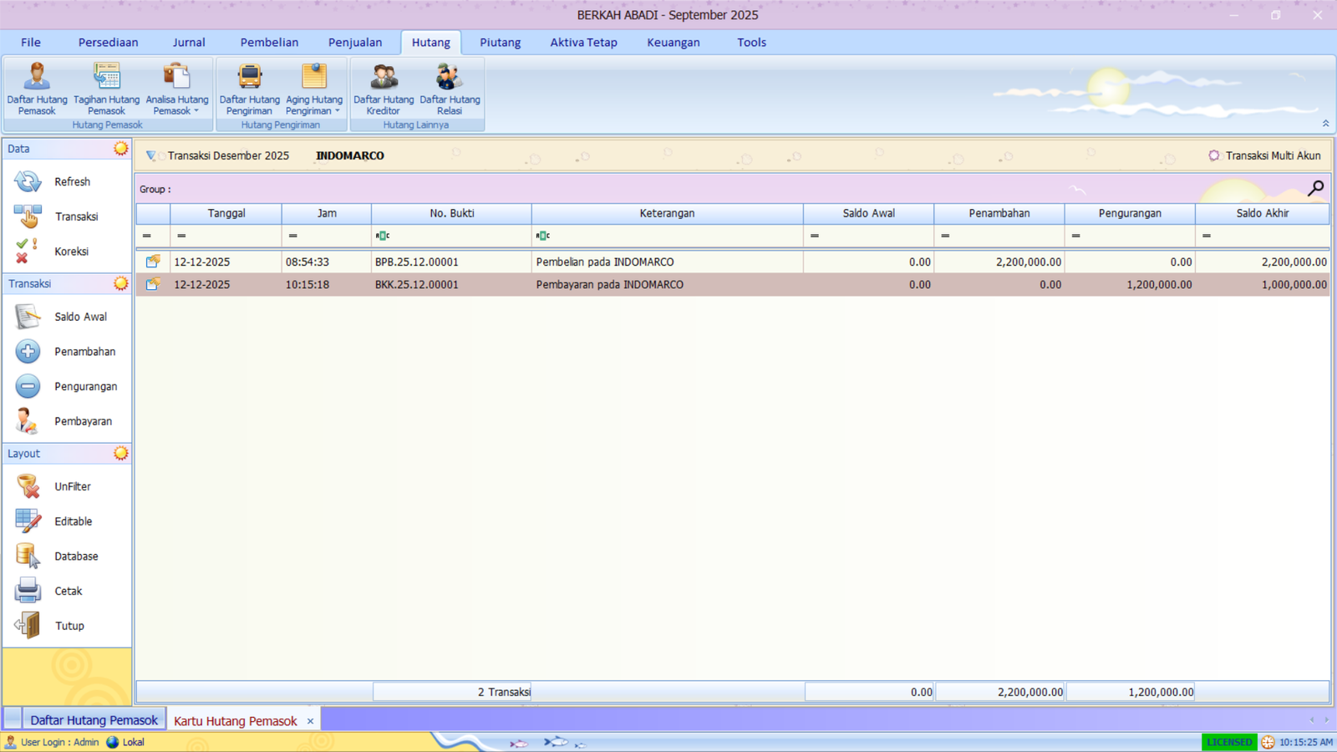Click the search magnifier icon
This screenshot has height=752, width=1337.
(1315, 188)
